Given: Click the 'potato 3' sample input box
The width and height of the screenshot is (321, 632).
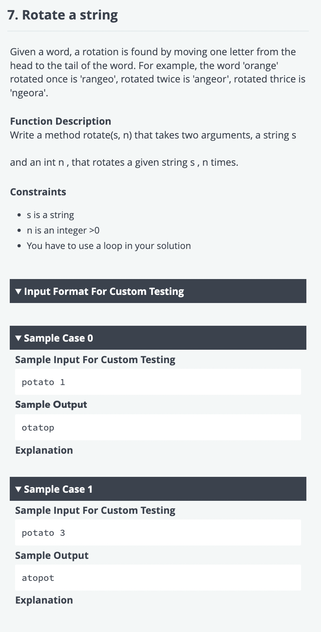Looking at the screenshot, I should [158, 532].
